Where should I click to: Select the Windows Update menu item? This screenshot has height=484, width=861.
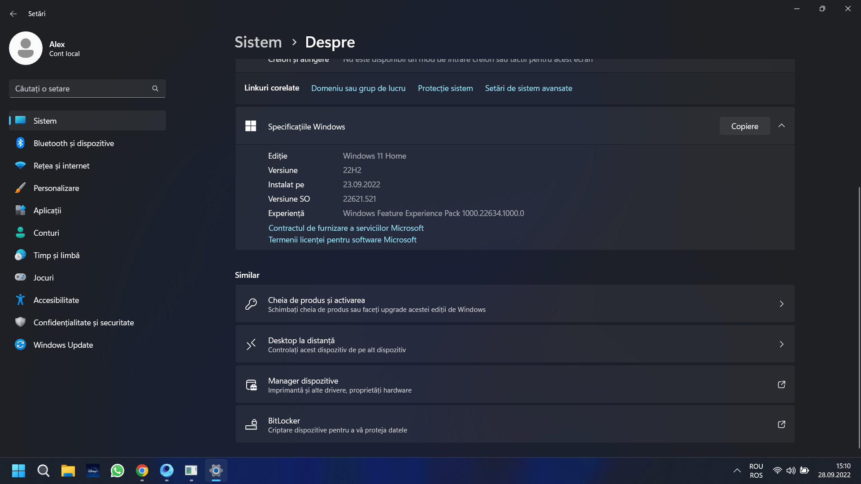87,345
